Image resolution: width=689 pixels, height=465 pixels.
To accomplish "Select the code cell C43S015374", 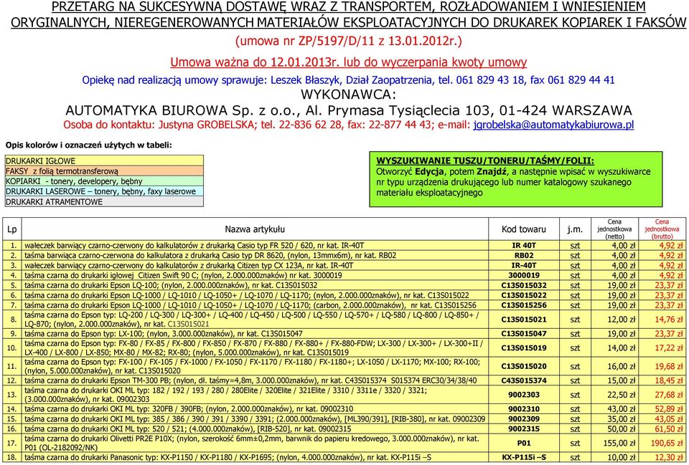I will pos(524,380).
